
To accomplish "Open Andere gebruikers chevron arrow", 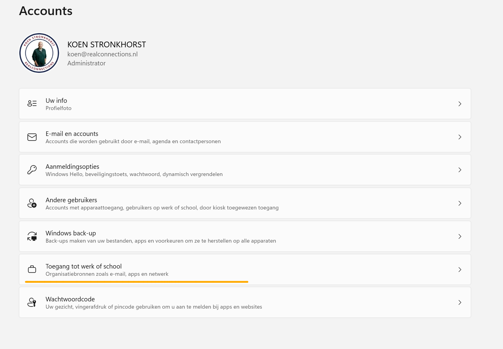I will coord(460,203).
